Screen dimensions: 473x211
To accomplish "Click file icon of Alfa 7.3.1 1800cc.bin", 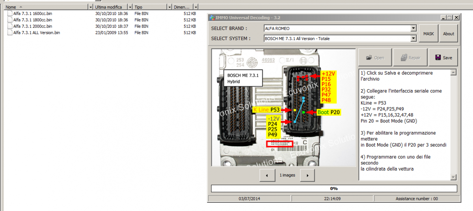I will click(x=10, y=20).
